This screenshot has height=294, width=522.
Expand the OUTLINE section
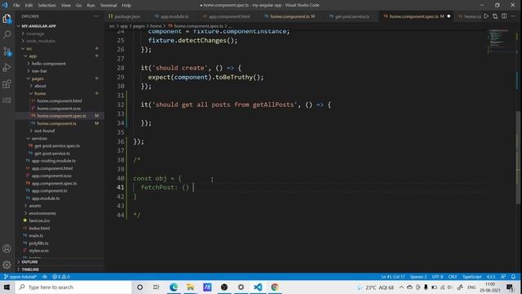(x=29, y=262)
